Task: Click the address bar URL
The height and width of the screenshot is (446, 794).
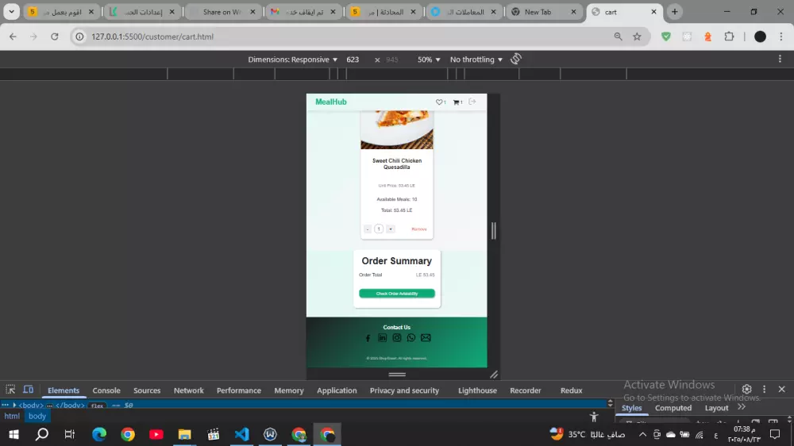Action: coord(152,37)
